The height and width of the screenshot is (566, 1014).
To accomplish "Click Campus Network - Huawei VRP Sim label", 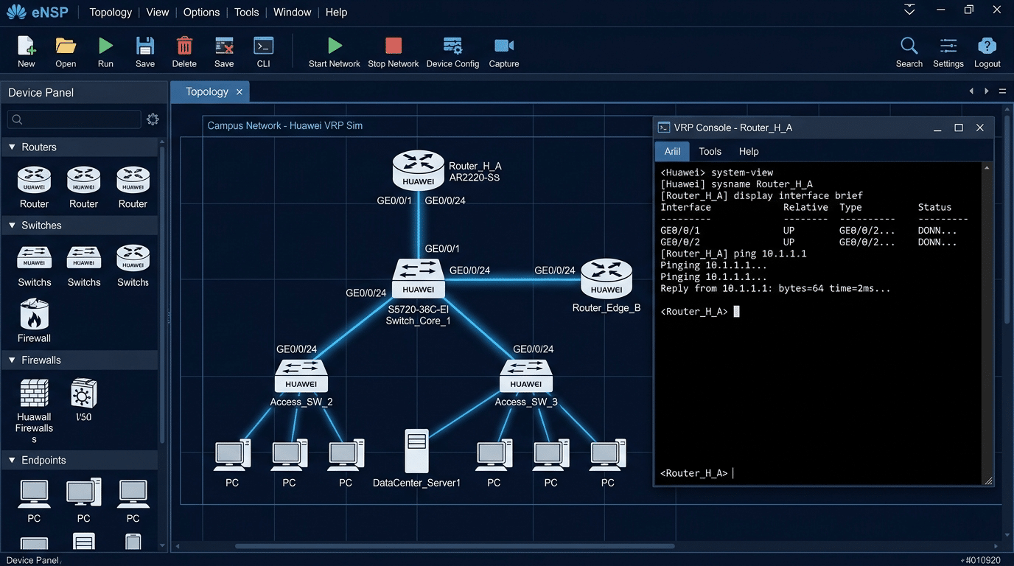I will point(285,126).
